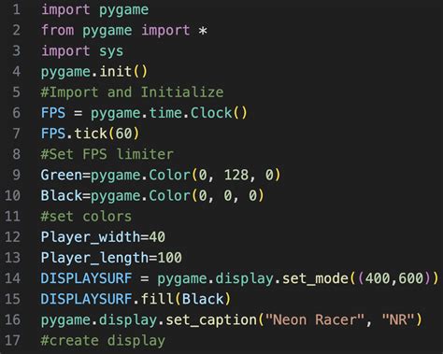Viewport: 443px width, 354px height.
Task: Click the 'Player_width=40' assignment
Action: pos(103,237)
